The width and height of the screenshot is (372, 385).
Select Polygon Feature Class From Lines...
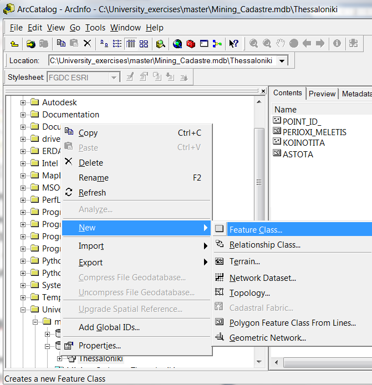292,322
